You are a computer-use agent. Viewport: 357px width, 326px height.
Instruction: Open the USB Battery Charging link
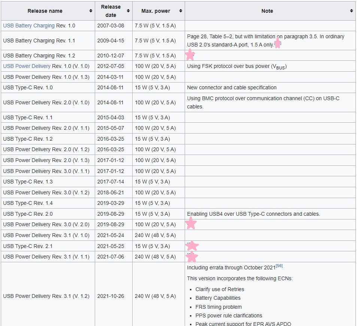point(29,26)
